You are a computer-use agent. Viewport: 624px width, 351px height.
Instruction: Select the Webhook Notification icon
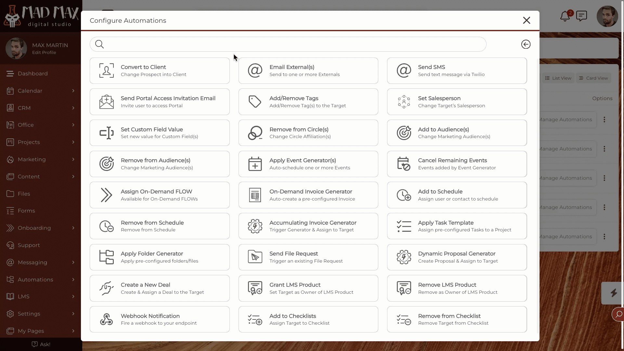click(106, 319)
